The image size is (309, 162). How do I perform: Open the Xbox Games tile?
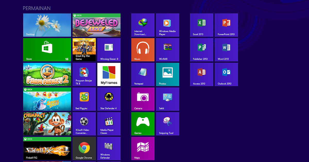point(143,124)
